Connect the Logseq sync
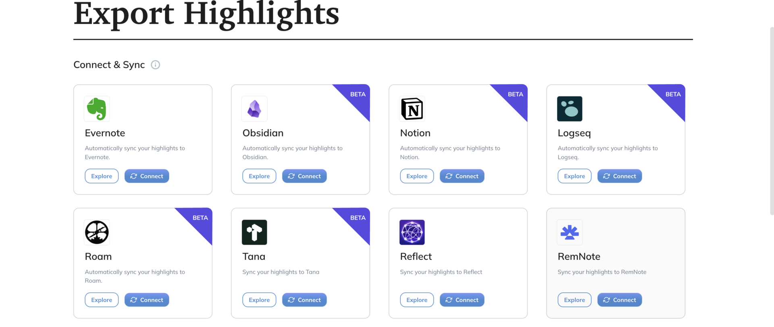This screenshot has height=327, width=774. tap(620, 176)
